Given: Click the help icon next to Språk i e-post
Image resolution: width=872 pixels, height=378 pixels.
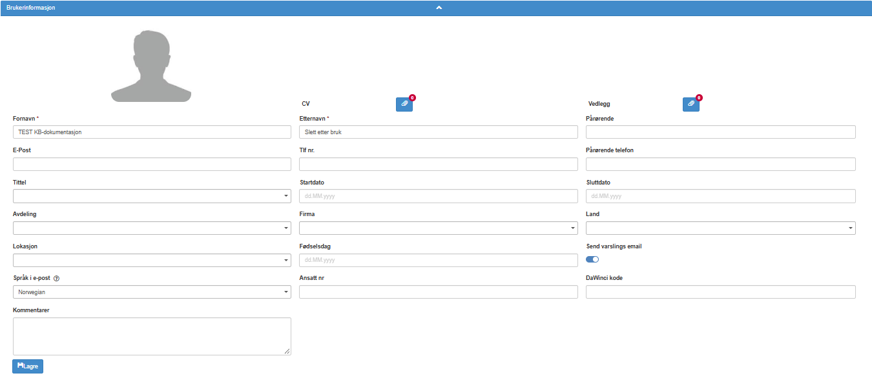Looking at the screenshot, I should point(56,279).
